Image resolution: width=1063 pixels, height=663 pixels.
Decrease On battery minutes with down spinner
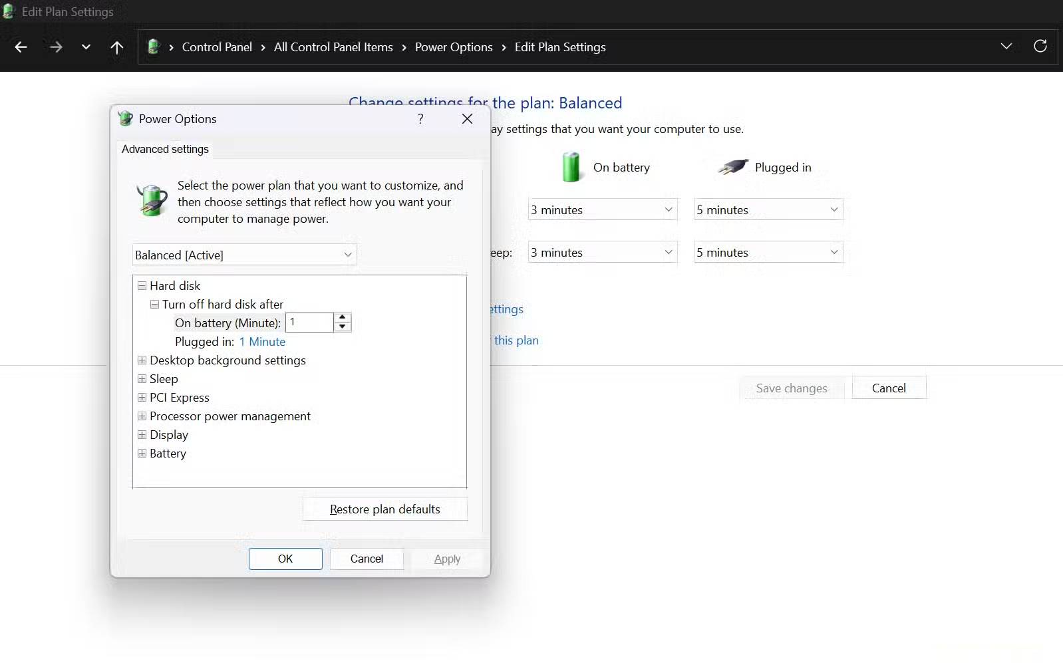pyautogui.click(x=343, y=327)
